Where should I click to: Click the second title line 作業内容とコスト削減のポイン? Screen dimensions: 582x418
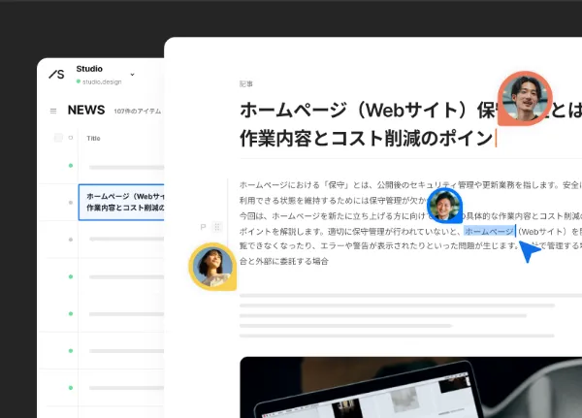(366, 139)
